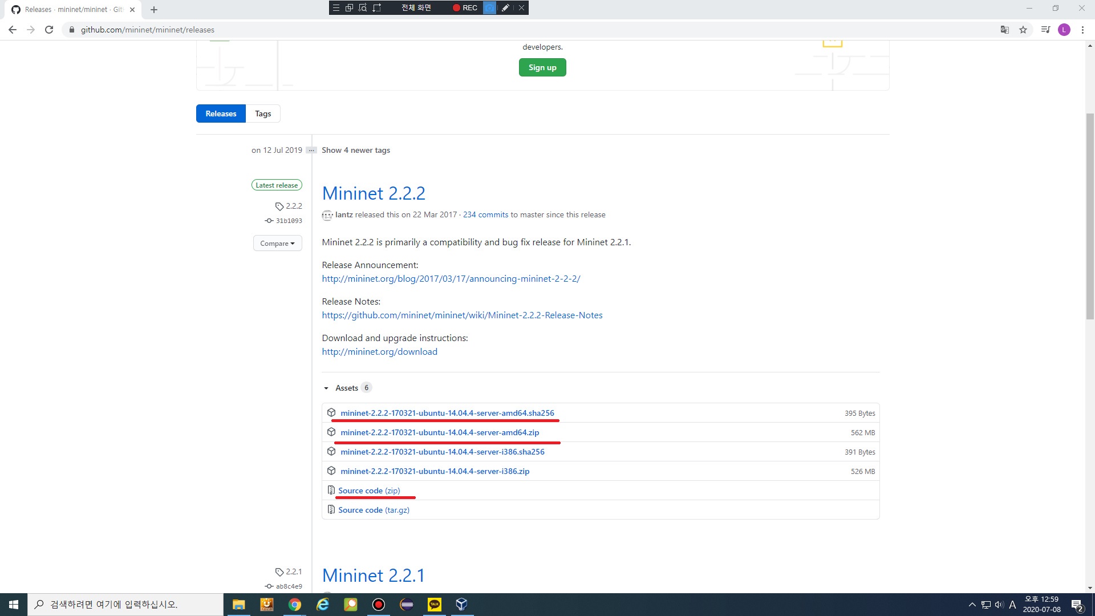
Task: Open the red record app in taskbar
Action: pyautogui.click(x=379, y=605)
